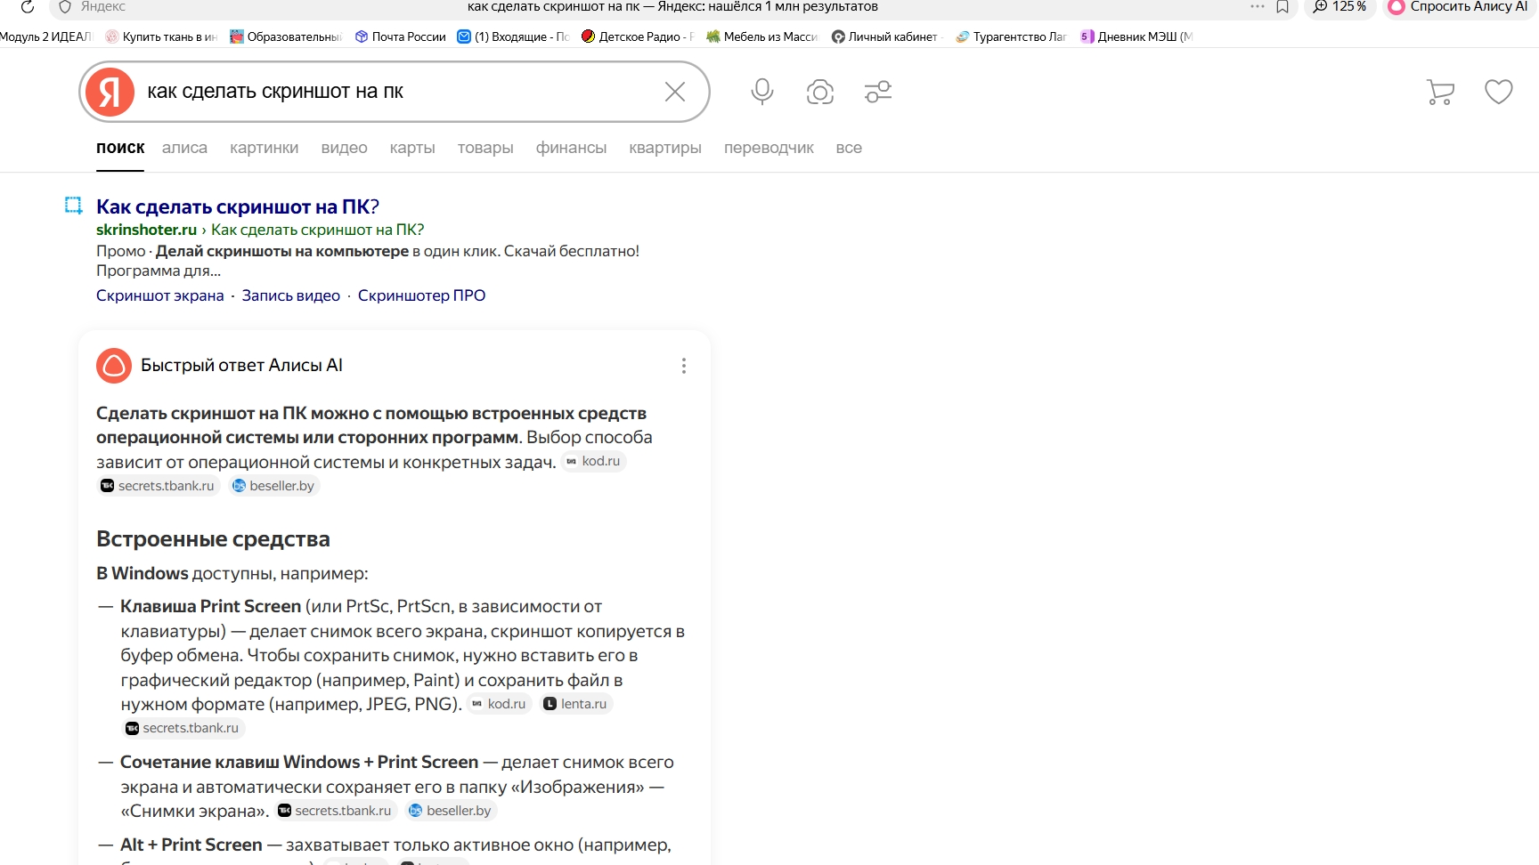Viewport: 1539px width, 865px height.
Task: Open search settings sliders icon
Action: pos(878,92)
